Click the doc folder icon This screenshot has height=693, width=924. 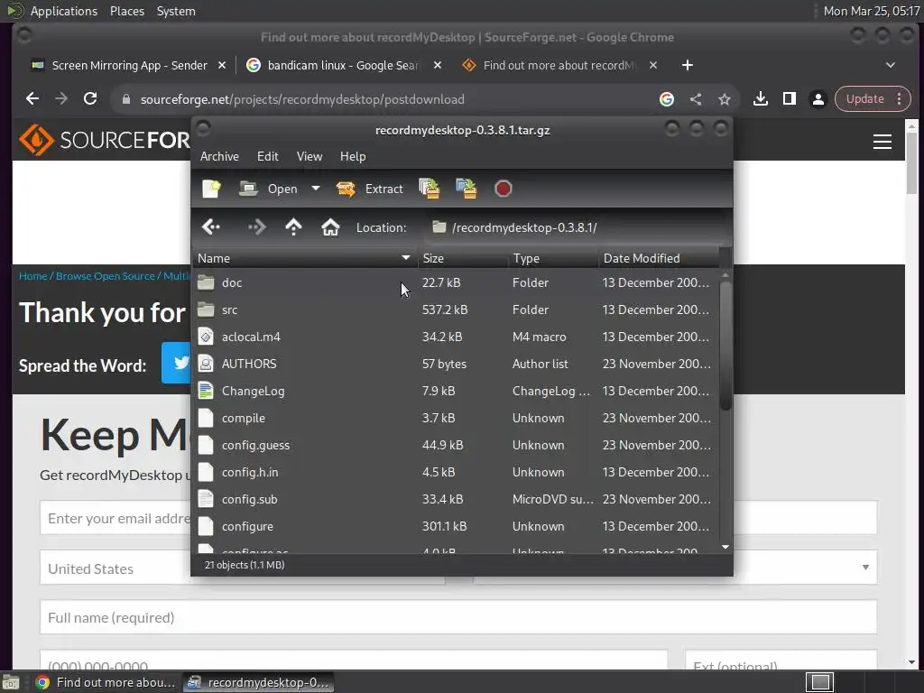[x=206, y=282]
